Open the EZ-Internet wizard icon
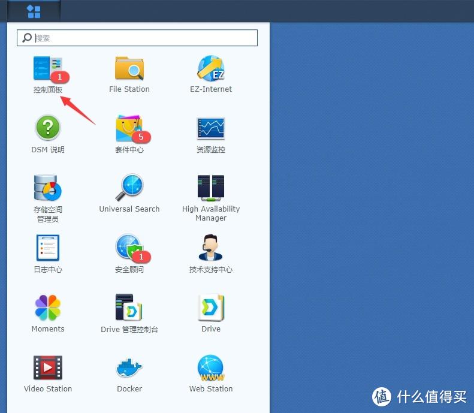Screen dimensions: 474x413 tap(211, 68)
